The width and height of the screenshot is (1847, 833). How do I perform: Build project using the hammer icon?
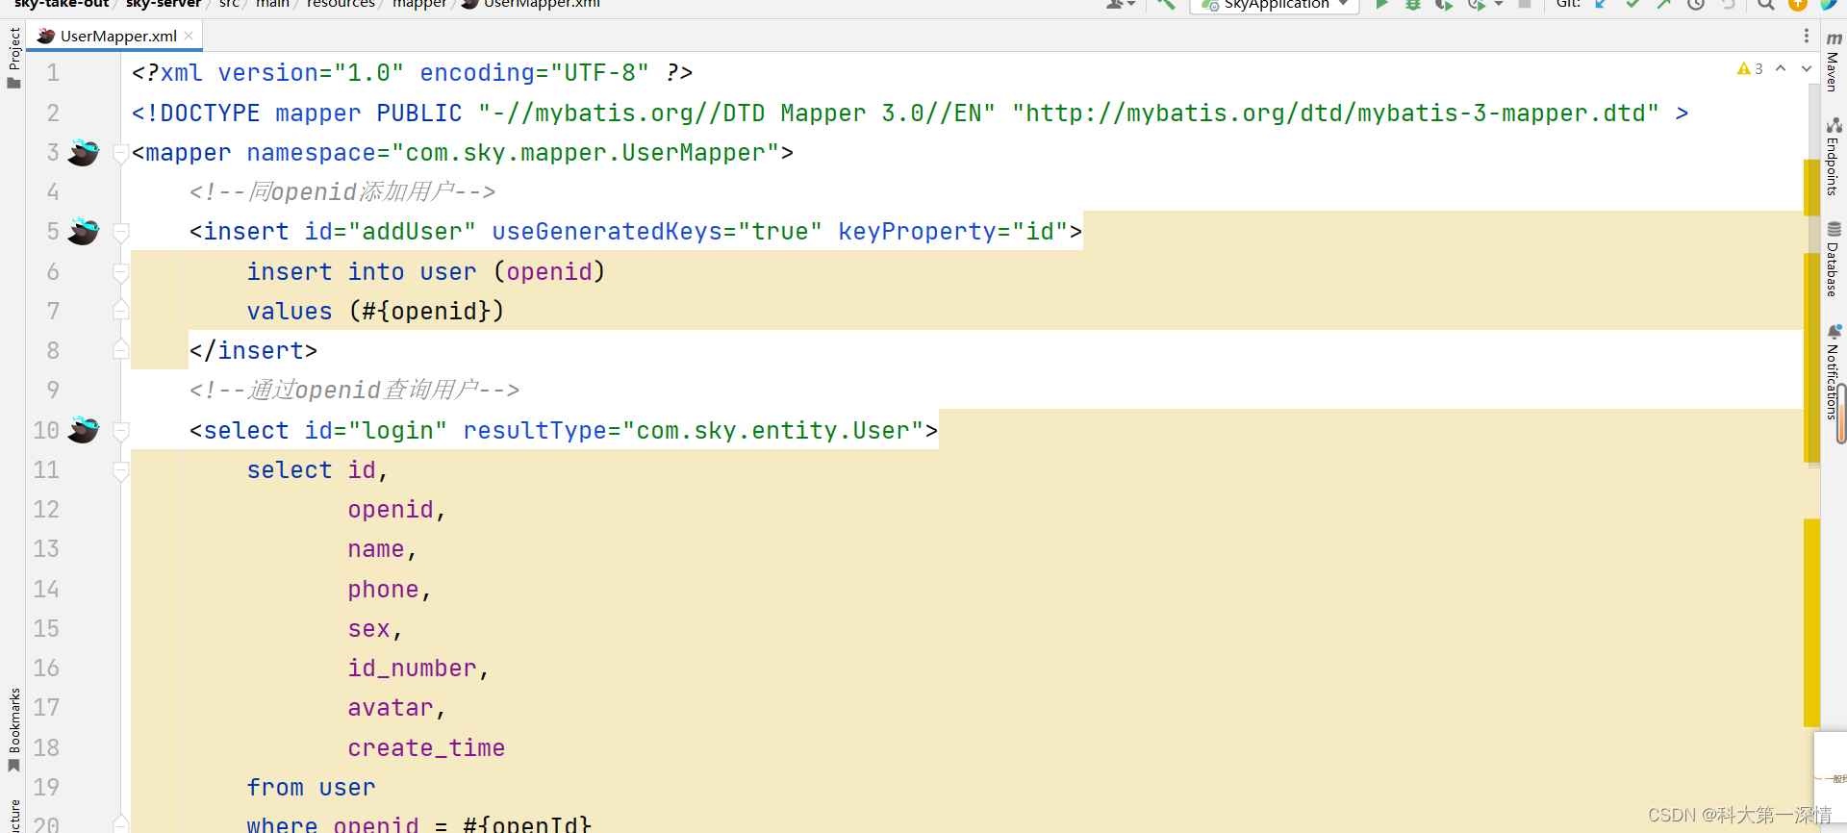(x=1166, y=5)
